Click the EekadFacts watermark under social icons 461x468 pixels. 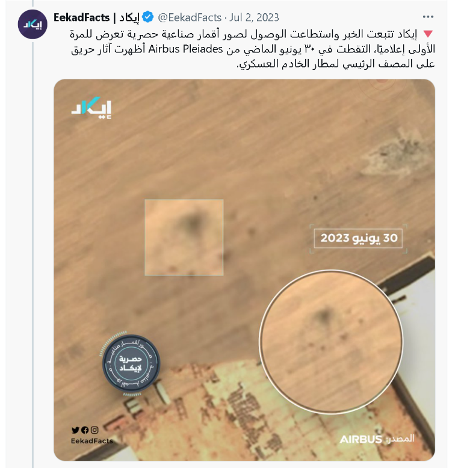(x=92, y=441)
